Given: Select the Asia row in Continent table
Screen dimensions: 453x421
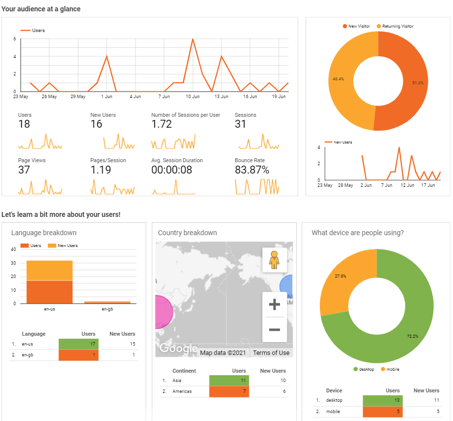Looking at the screenshot, I should click(176, 381).
